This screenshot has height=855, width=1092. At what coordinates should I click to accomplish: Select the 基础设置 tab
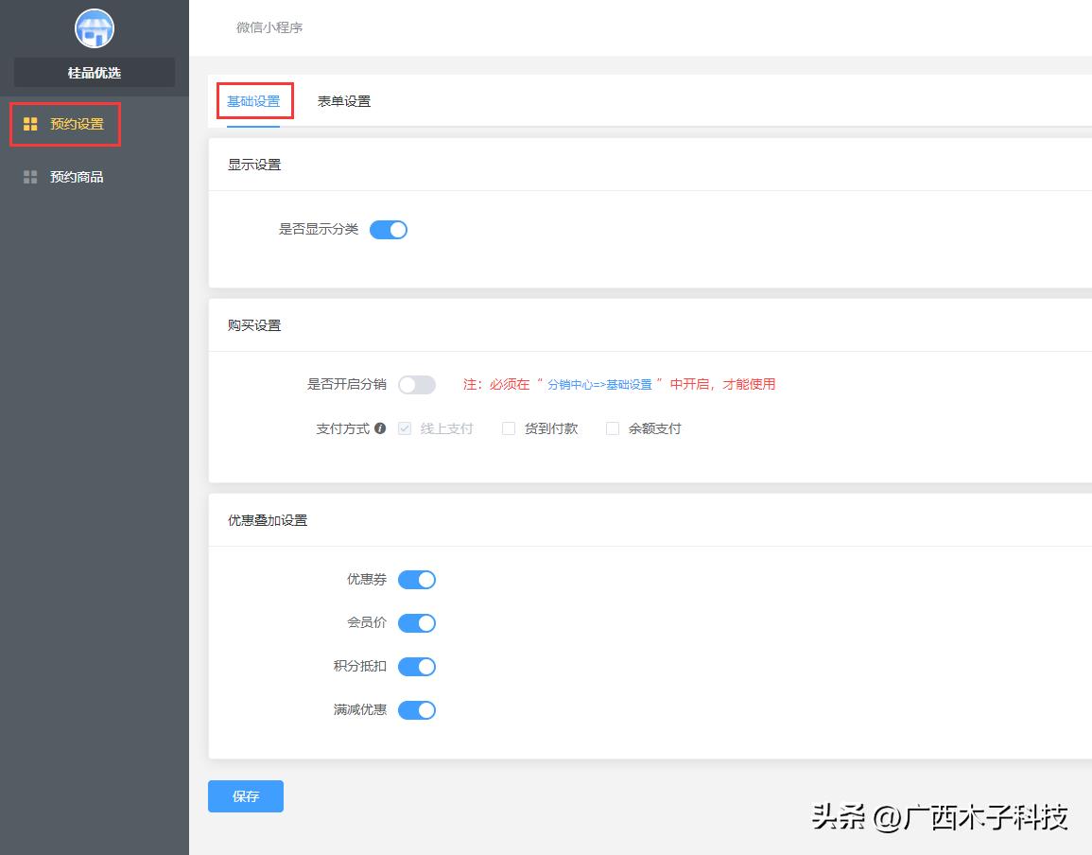pyautogui.click(x=252, y=100)
